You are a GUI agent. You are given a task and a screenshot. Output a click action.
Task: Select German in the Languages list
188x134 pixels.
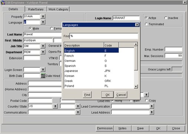91,61
